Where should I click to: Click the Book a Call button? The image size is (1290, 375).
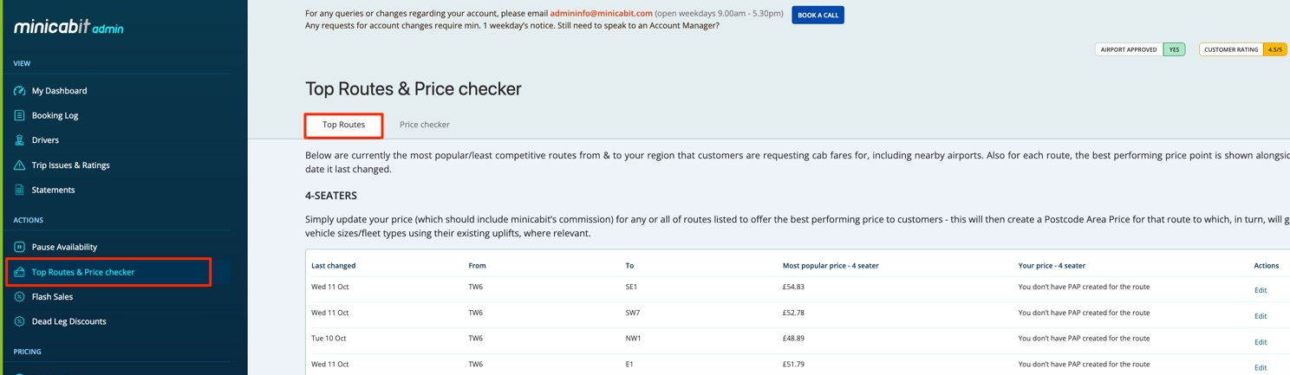[818, 15]
